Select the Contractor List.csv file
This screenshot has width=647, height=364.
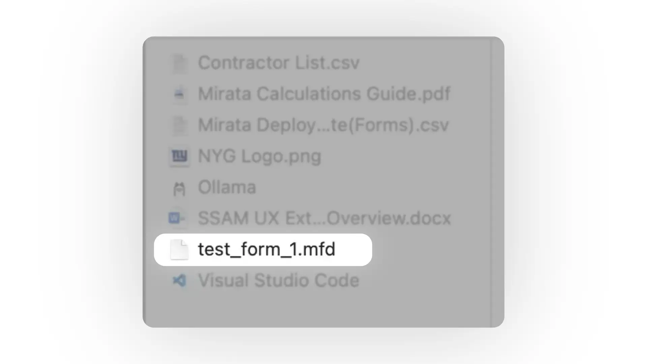pos(279,63)
